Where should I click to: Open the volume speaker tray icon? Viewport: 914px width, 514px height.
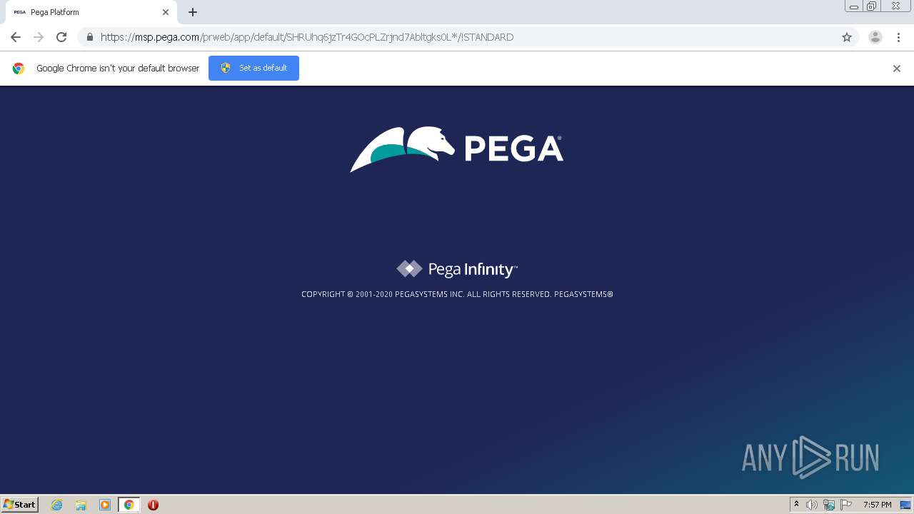pyautogui.click(x=812, y=505)
